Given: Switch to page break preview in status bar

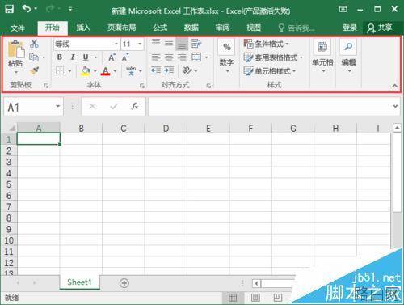Looking at the screenshot, I should click(277, 298).
